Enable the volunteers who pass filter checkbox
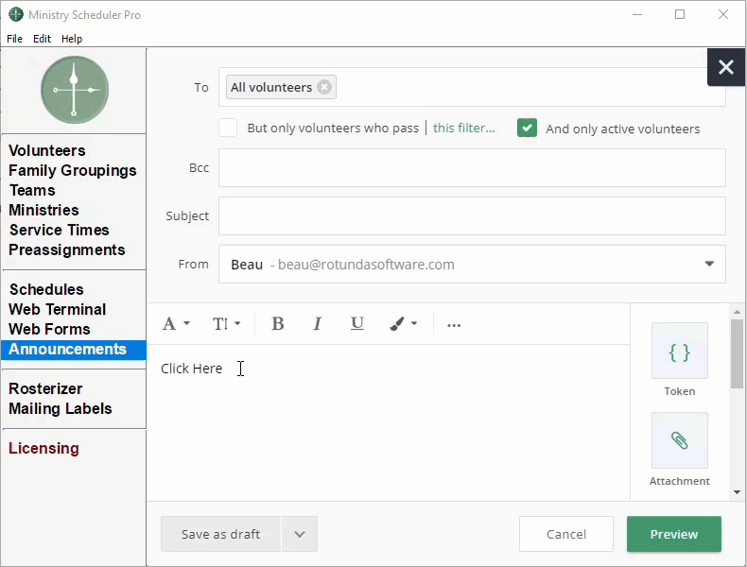 click(x=228, y=129)
